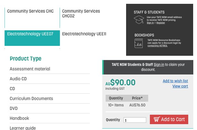Click the bookshop book icon
The height and width of the screenshot is (130, 197).
click(139, 43)
